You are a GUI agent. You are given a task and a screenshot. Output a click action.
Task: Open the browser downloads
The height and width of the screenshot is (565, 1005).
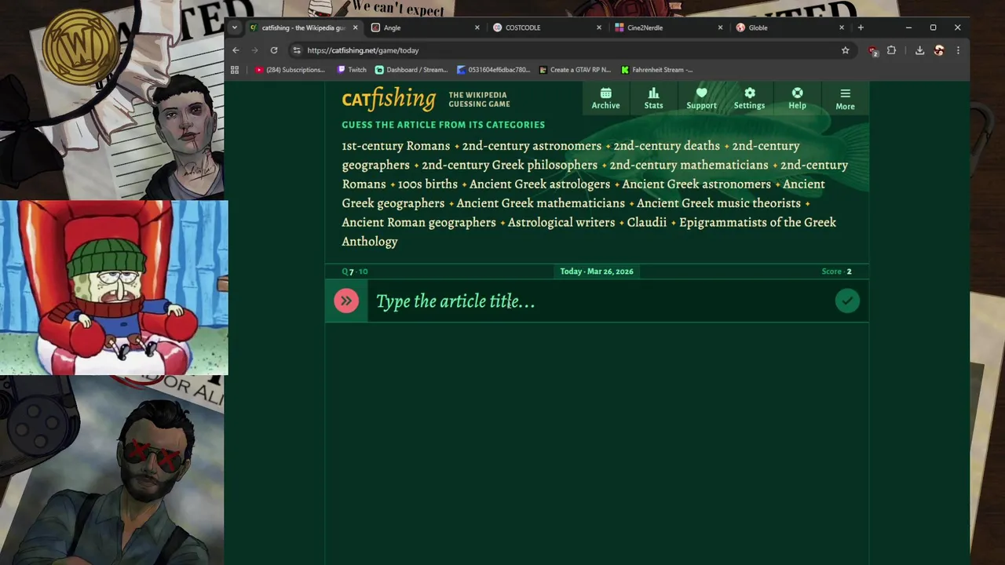click(919, 50)
